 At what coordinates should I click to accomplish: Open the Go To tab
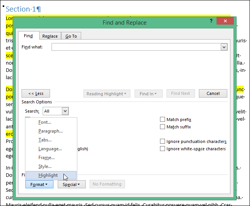(x=71, y=36)
